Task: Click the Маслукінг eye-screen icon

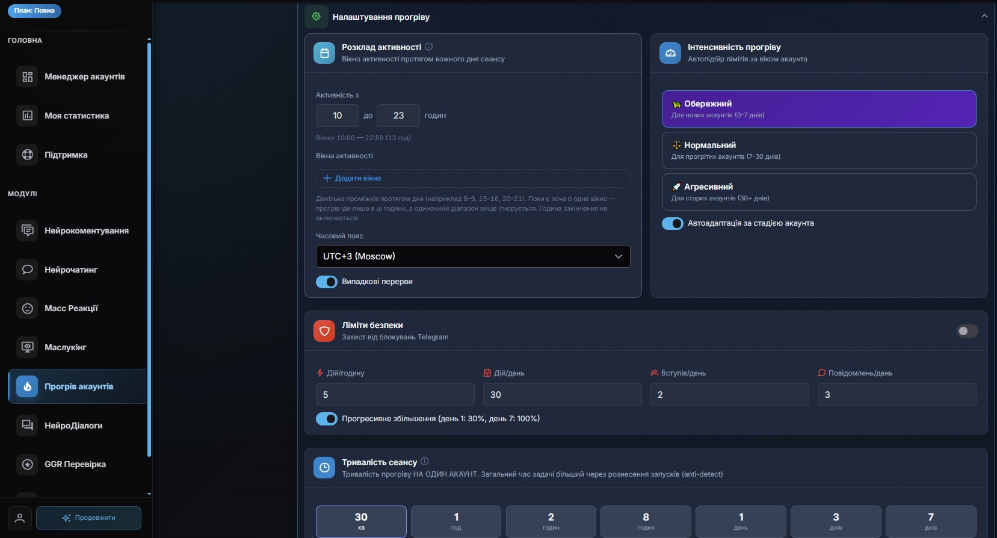Action: tap(27, 347)
